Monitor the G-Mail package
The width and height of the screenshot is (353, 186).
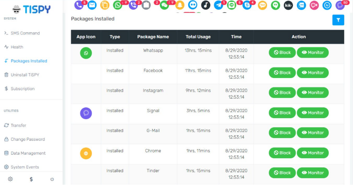[x=313, y=133]
